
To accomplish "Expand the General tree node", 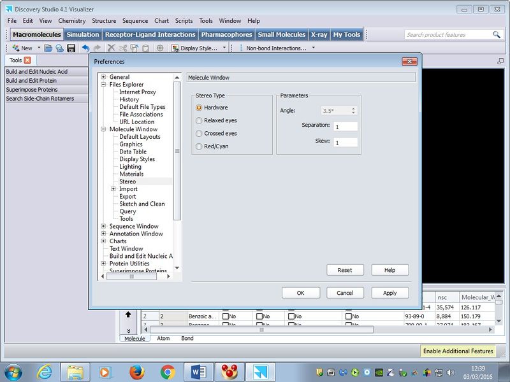I will [103, 77].
